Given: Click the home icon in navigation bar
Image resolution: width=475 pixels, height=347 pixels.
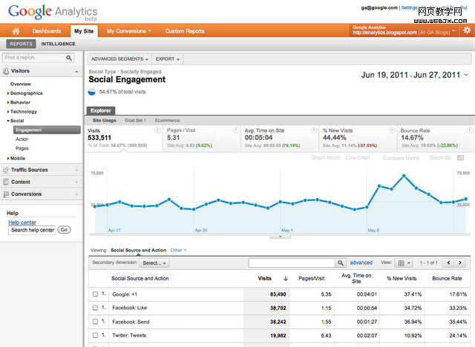Looking at the screenshot, I should 16,31.
